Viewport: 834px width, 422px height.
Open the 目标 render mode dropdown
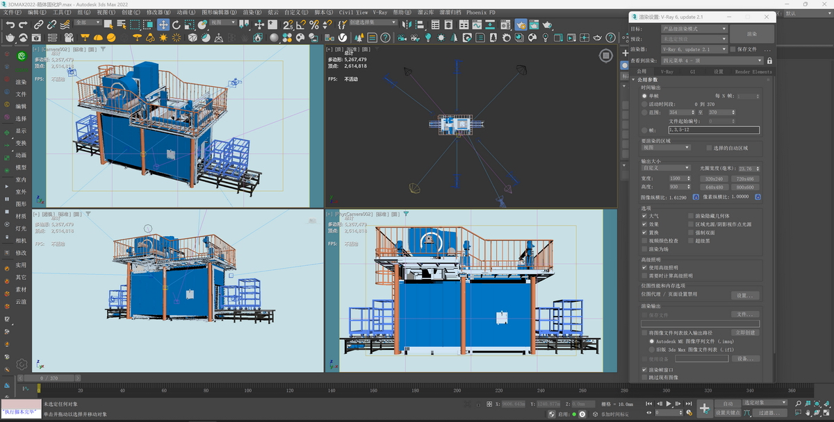[x=694, y=29]
